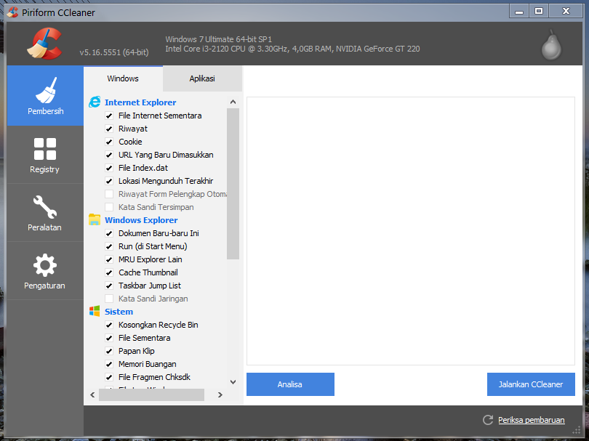Click the list scroll up arrow
Screen dimensions: 589x441
coord(233,102)
